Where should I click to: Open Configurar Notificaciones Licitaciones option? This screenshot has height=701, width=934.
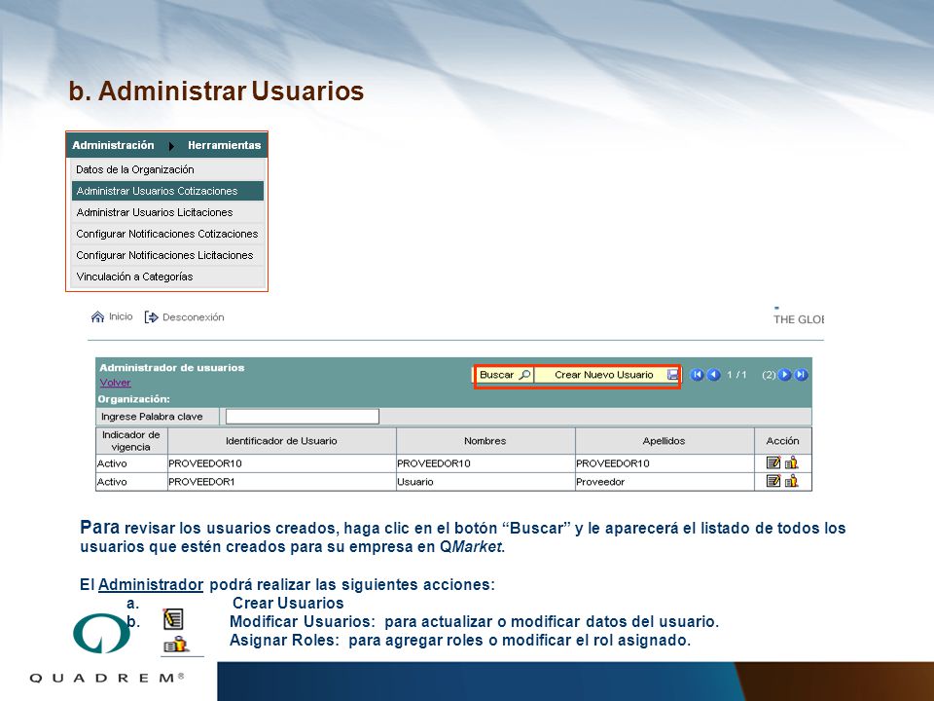pos(167,255)
